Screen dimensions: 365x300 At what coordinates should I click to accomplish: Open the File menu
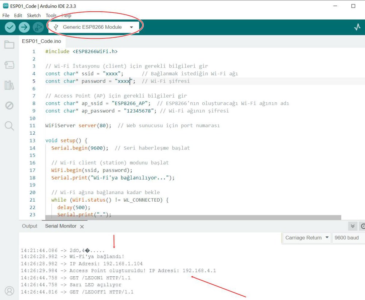tap(6, 15)
